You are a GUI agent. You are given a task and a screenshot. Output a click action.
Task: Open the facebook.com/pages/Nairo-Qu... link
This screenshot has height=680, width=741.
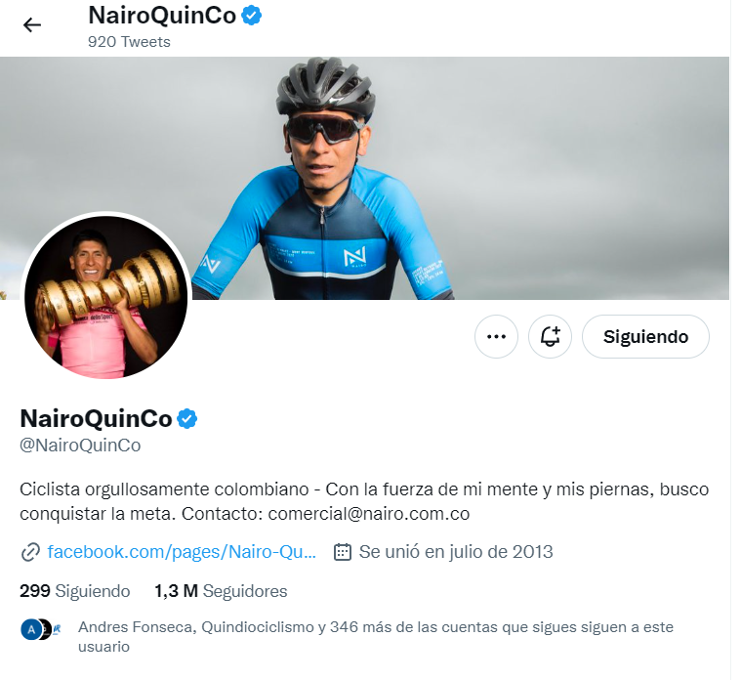point(182,552)
